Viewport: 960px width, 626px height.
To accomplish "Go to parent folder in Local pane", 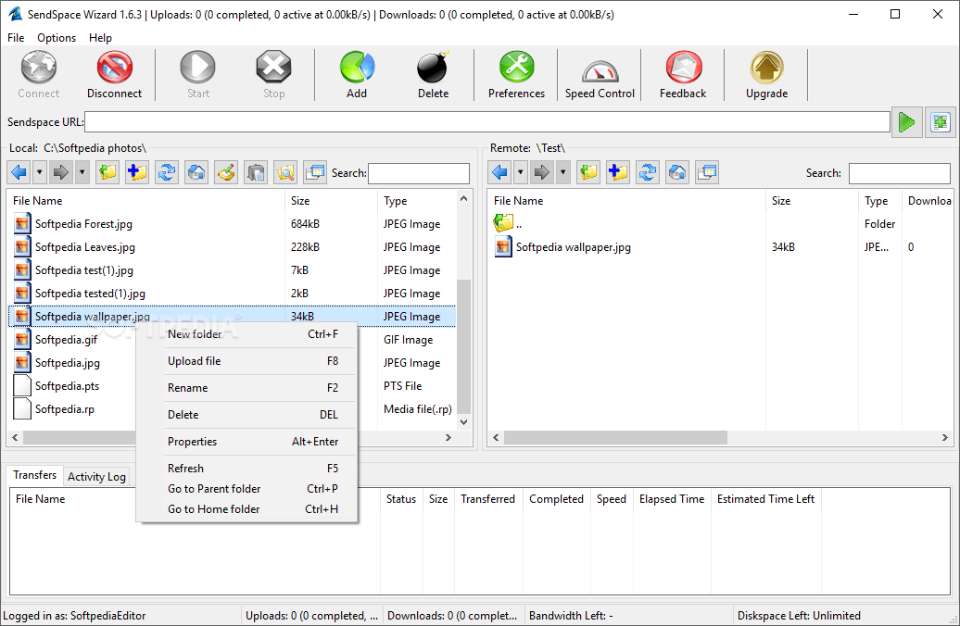I will pyautogui.click(x=107, y=172).
